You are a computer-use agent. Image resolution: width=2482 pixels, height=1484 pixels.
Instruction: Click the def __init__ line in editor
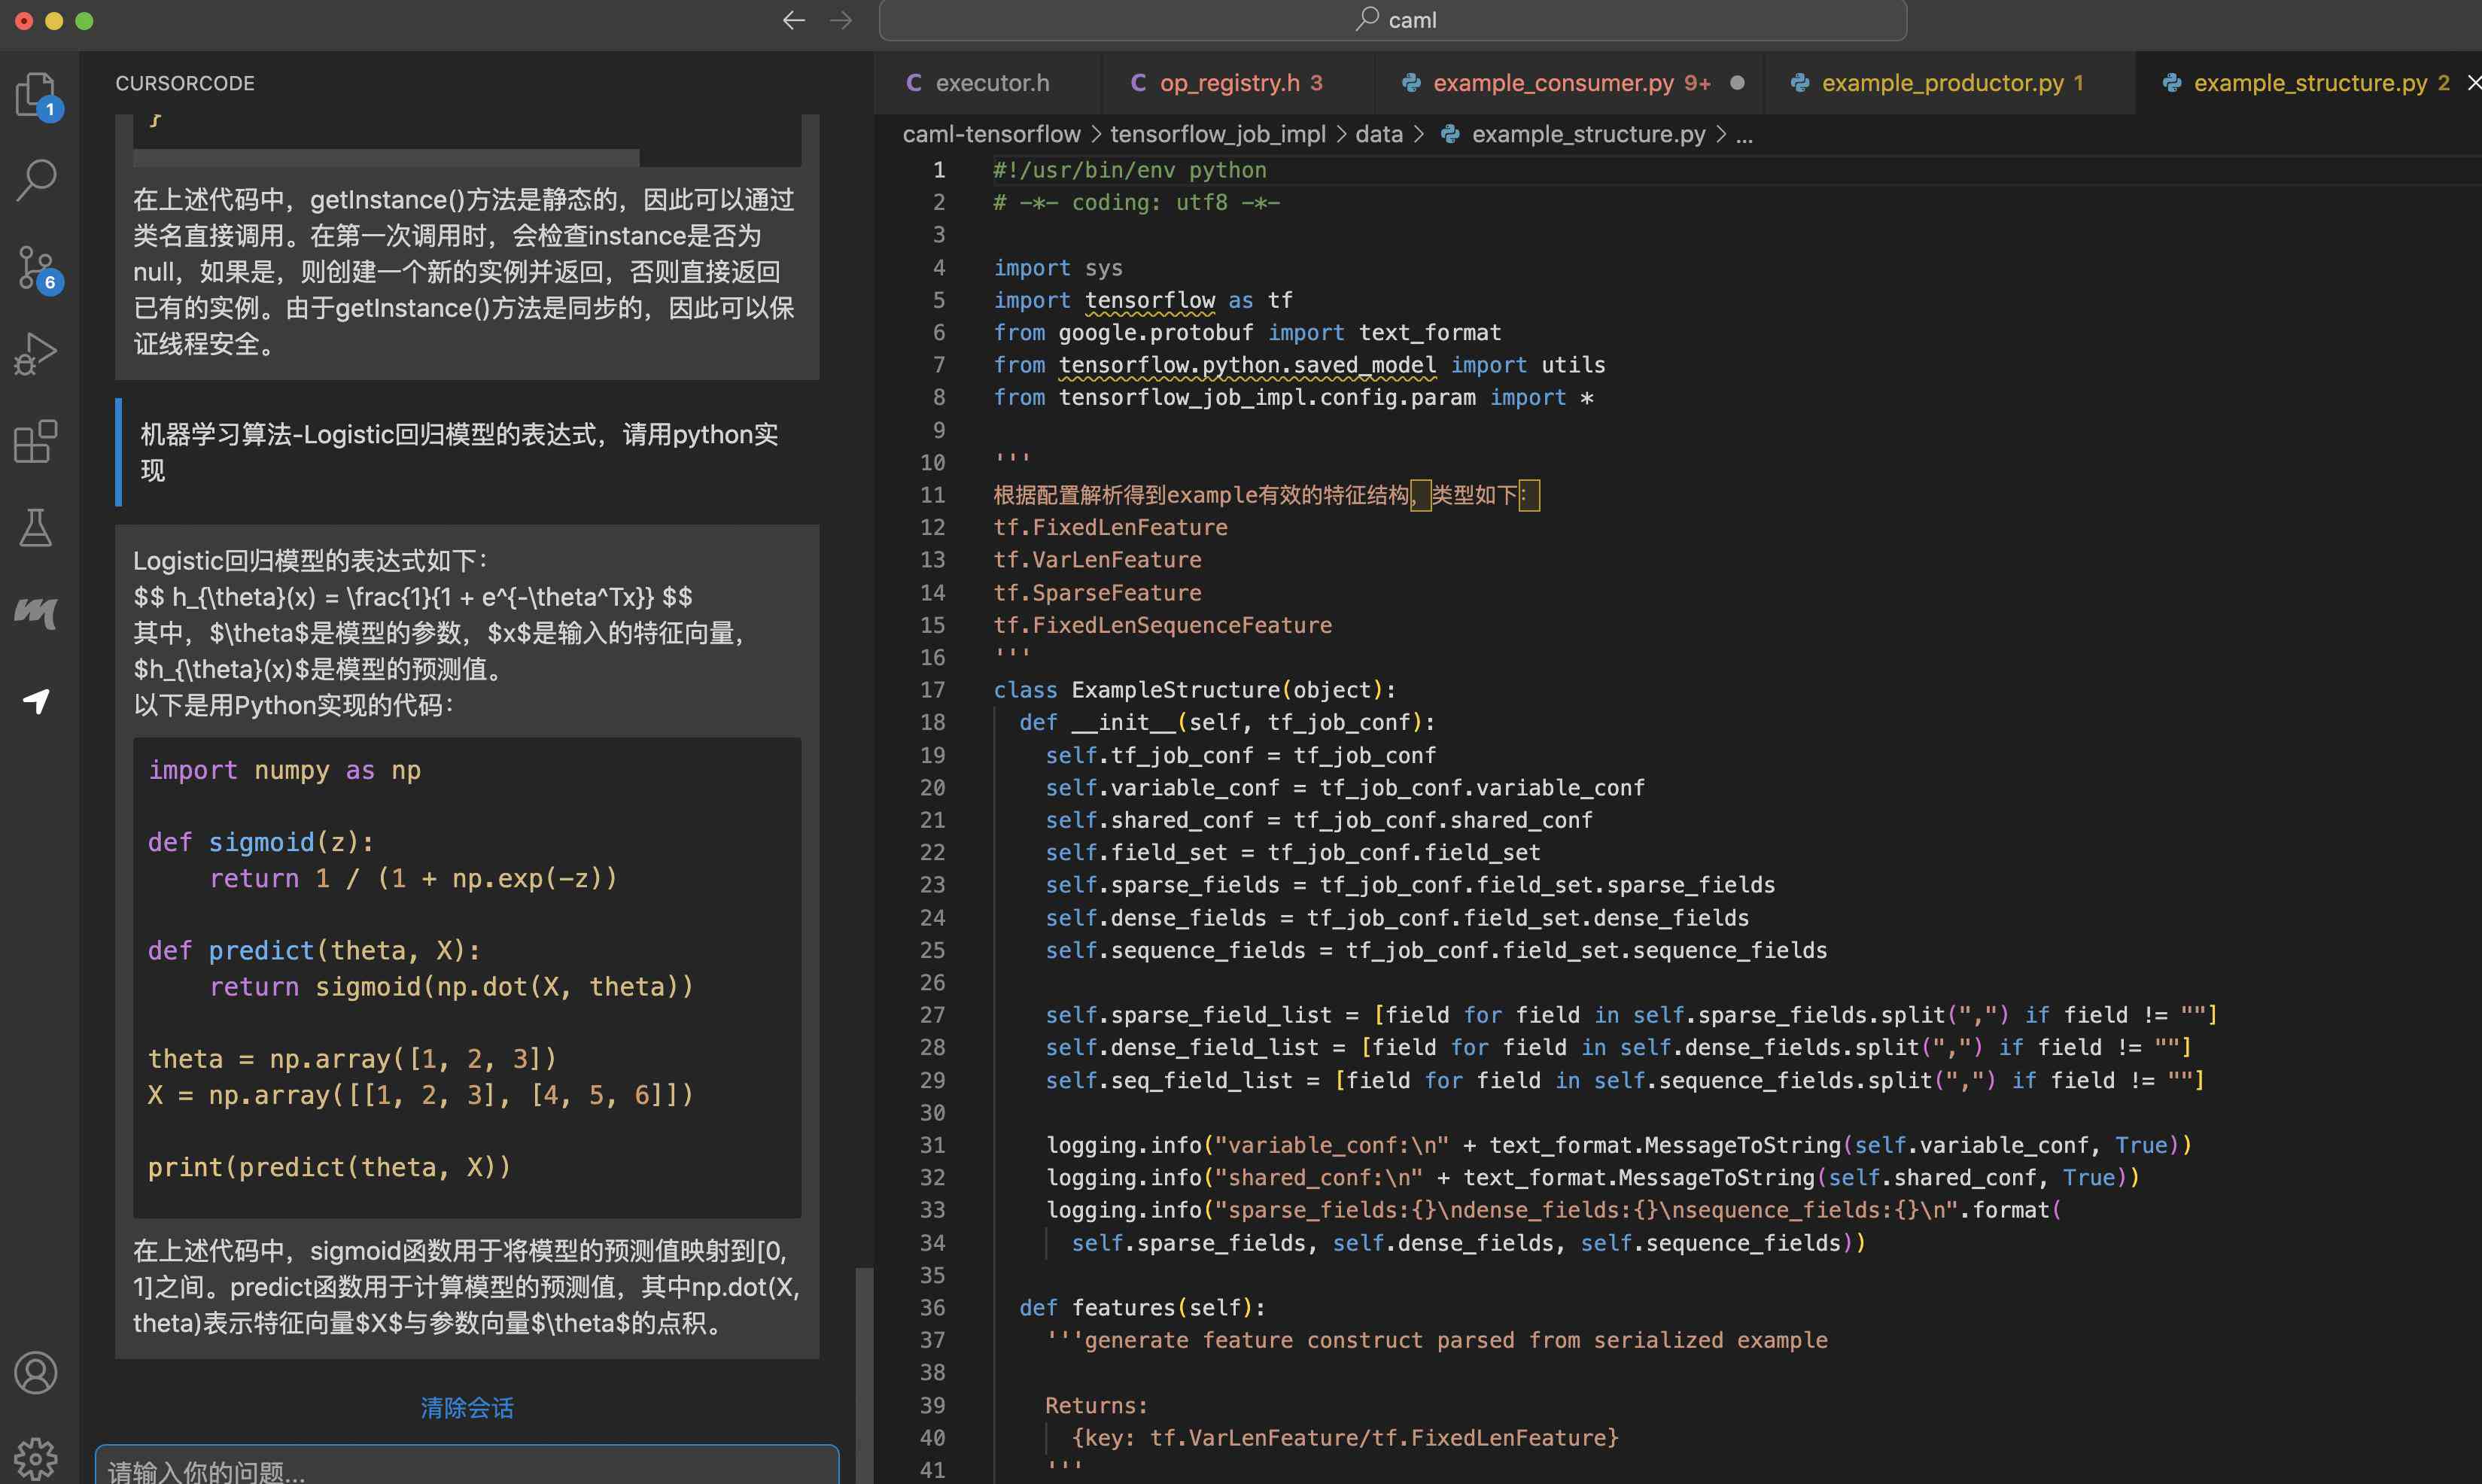click(1227, 722)
